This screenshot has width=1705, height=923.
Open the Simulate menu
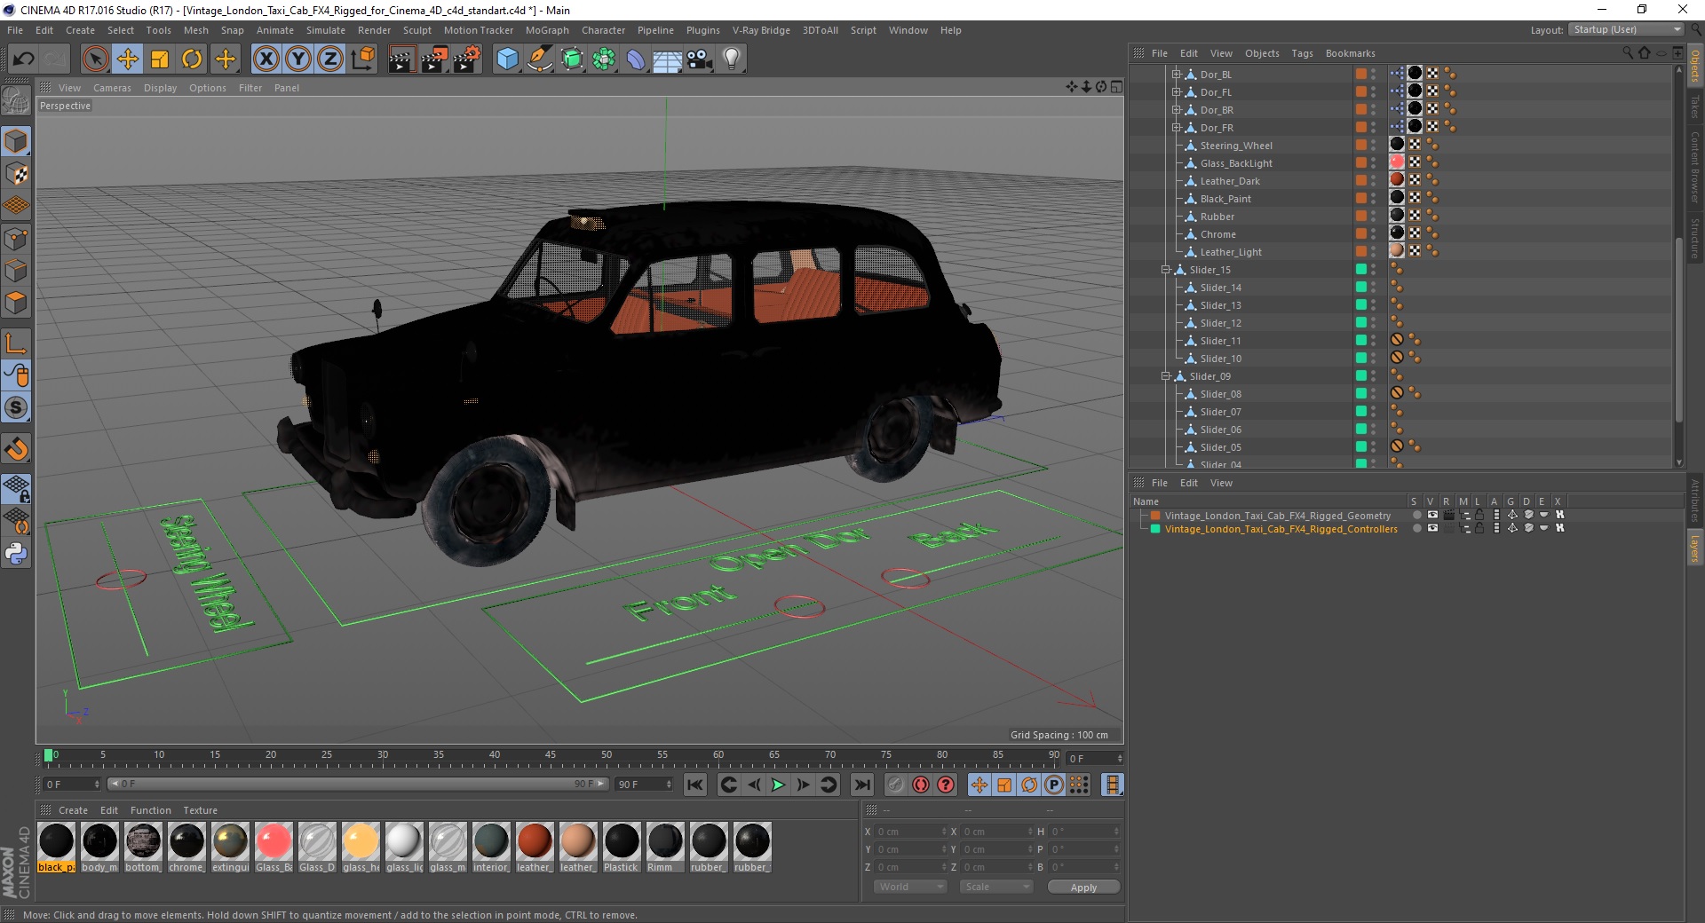point(326,30)
